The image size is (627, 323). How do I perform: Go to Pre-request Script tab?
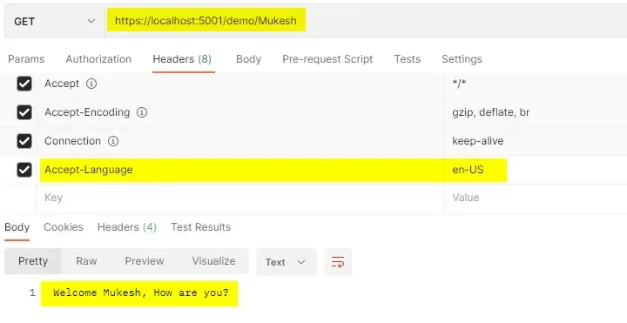(327, 59)
